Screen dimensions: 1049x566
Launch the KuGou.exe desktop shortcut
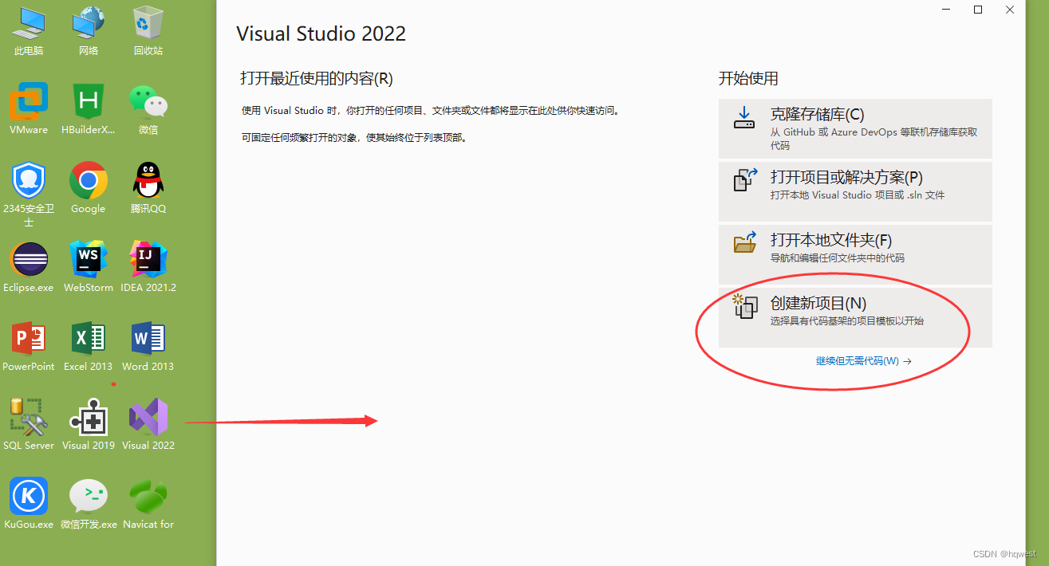pyautogui.click(x=29, y=504)
